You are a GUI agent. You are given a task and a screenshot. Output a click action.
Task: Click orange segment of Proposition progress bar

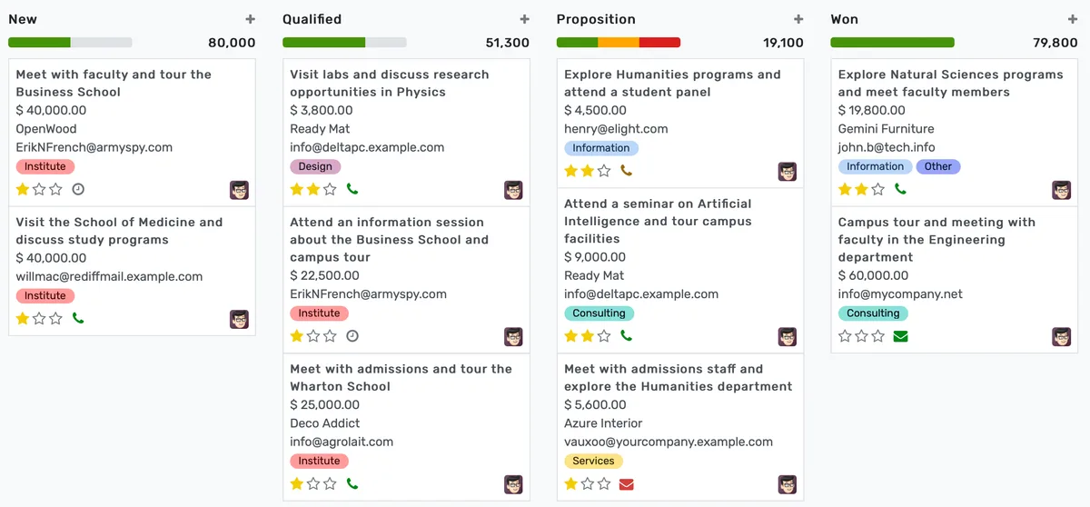(618, 43)
